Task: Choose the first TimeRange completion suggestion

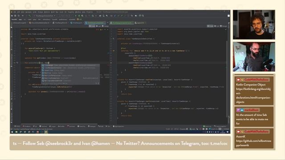Action: (x=70, y=65)
